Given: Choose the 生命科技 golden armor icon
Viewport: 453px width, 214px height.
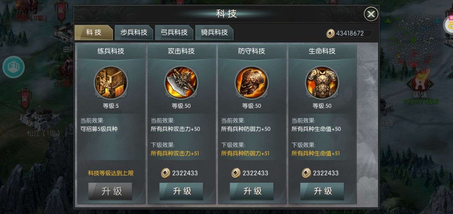Looking at the screenshot, I should 322,82.
